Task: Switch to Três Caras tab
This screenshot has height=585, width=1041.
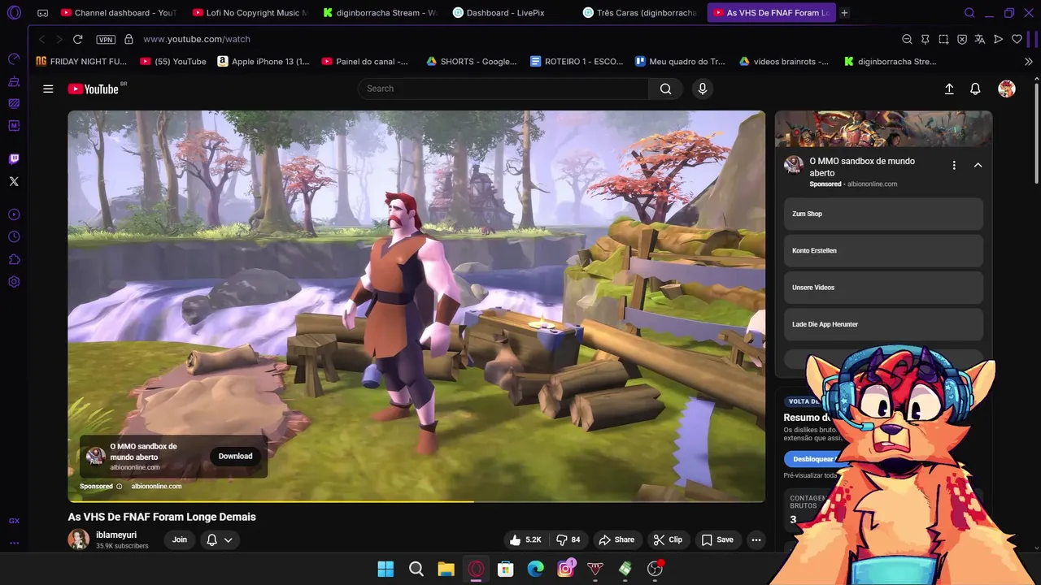Action: (641, 13)
